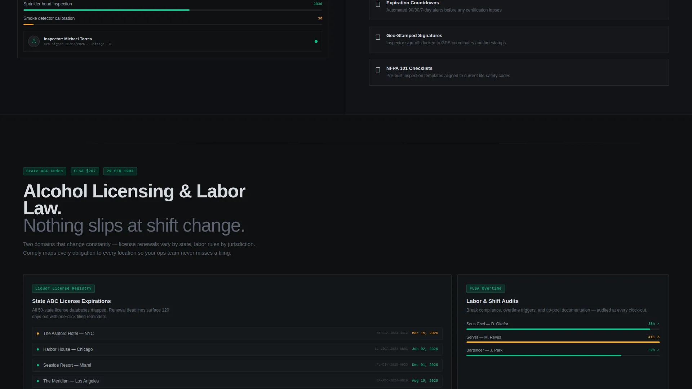Click the Dec 01, 2026 expiration date
692x389 pixels.
(425, 365)
